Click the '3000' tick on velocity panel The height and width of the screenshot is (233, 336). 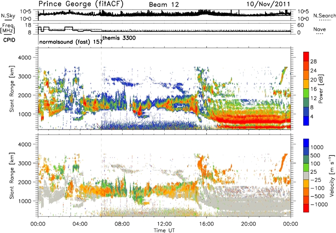[x=26, y=163]
